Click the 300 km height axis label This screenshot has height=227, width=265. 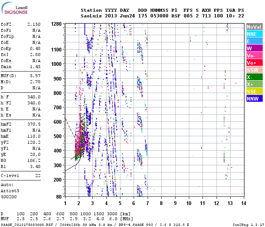pyautogui.click(x=58, y=165)
